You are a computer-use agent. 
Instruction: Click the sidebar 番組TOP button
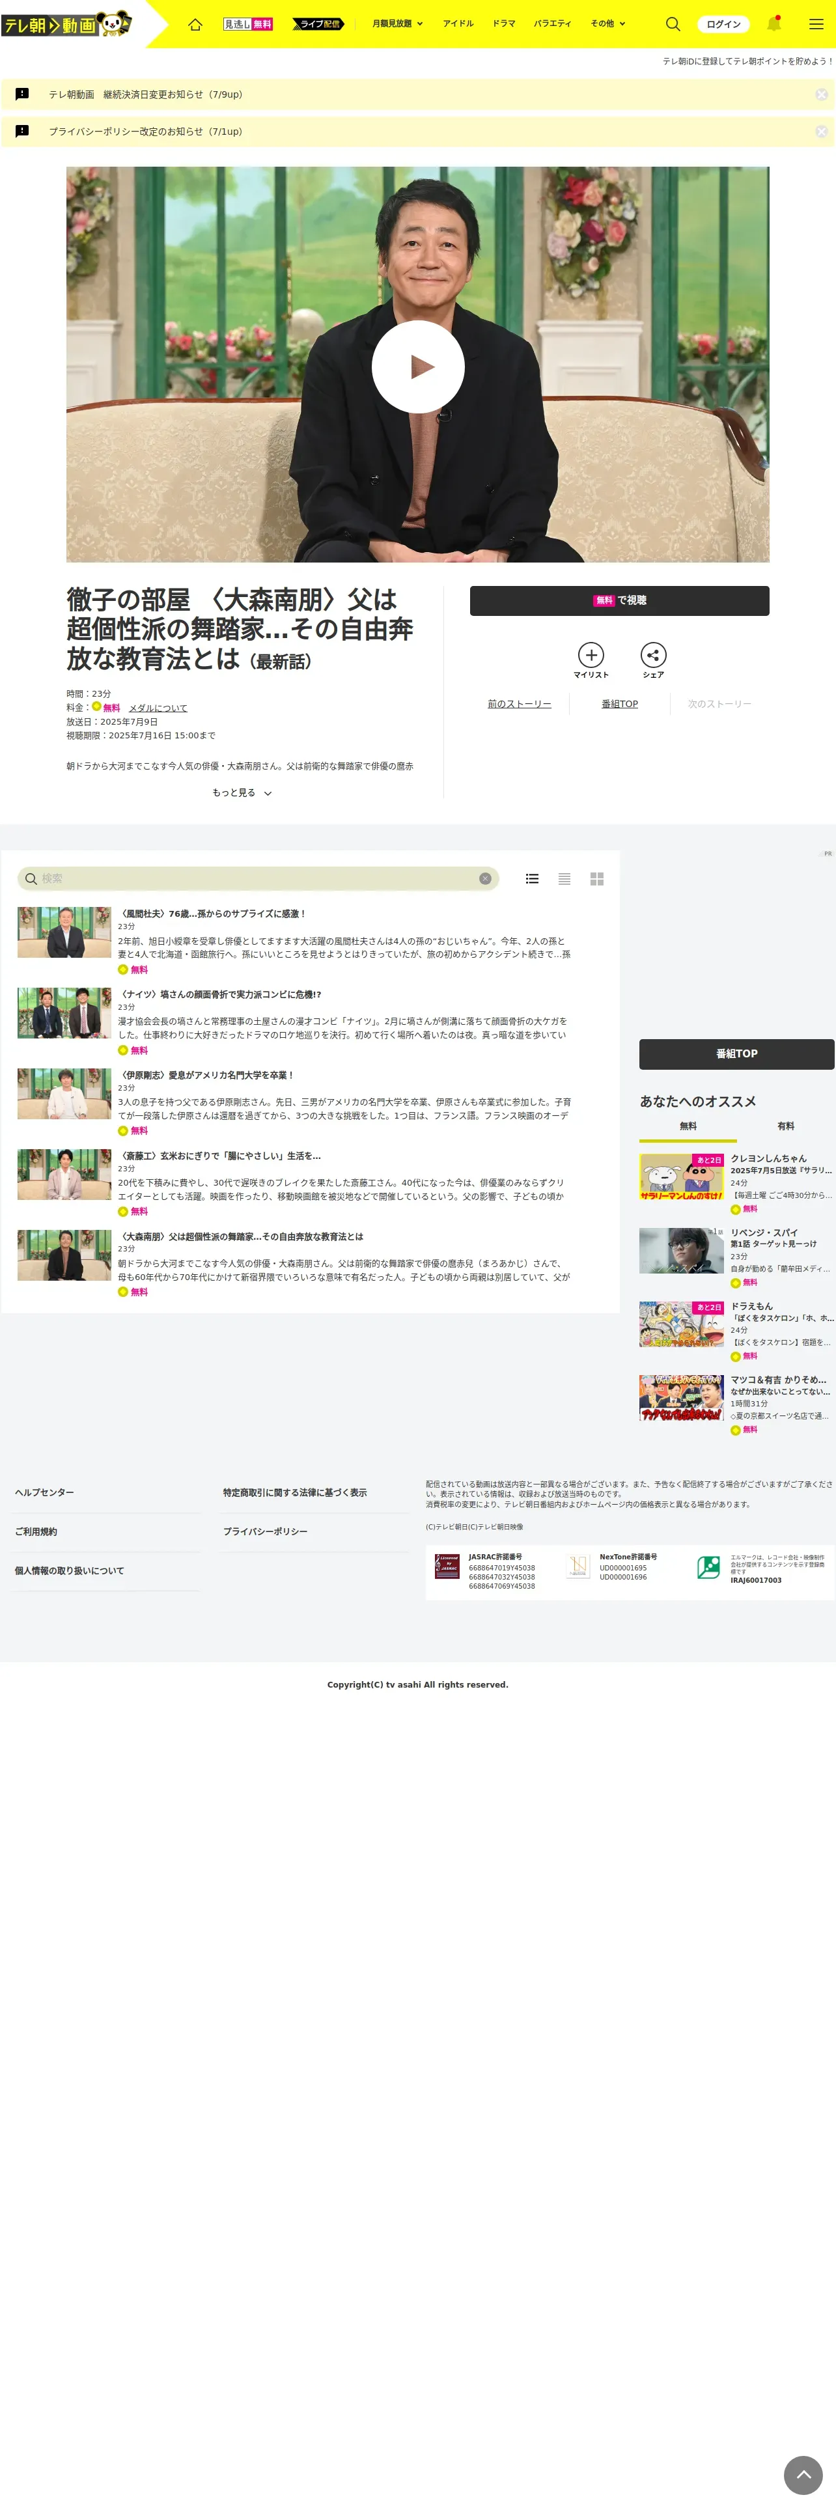[x=737, y=1053]
